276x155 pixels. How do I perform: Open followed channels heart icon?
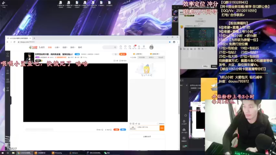[x=125, y=47]
